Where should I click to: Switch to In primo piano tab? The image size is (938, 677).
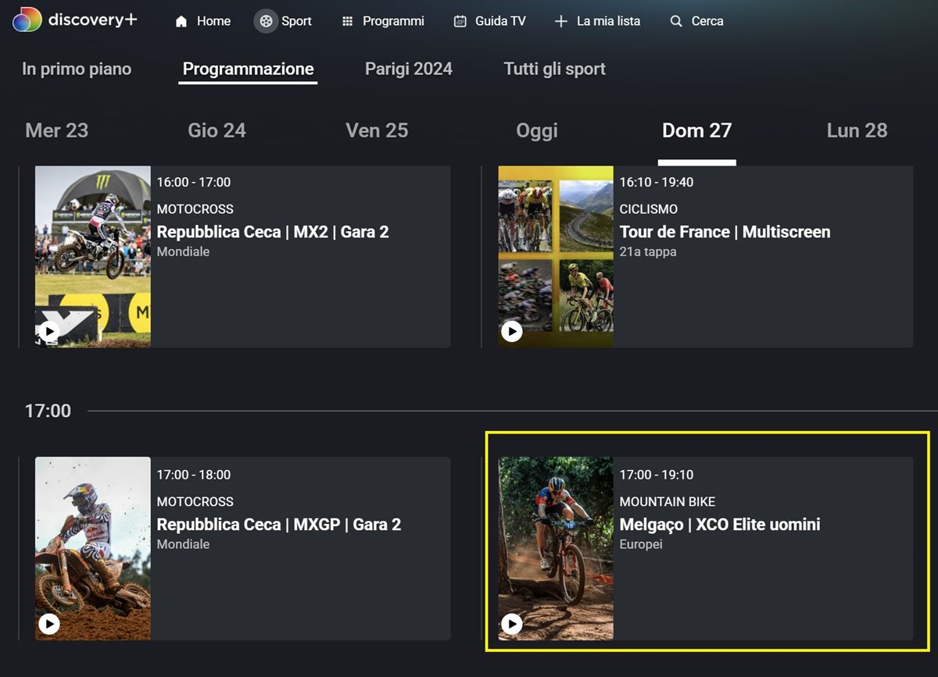[x=77, y=69]
